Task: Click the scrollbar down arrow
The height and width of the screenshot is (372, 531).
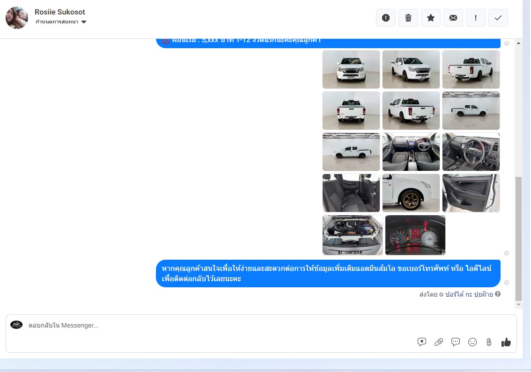Action: click(x=518, y=305)
